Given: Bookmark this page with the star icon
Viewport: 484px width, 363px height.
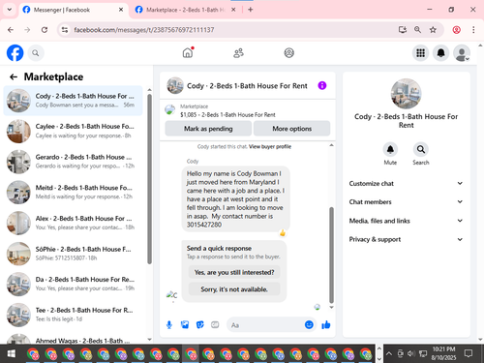Looking at the screenshot, I should coord(433,30).
